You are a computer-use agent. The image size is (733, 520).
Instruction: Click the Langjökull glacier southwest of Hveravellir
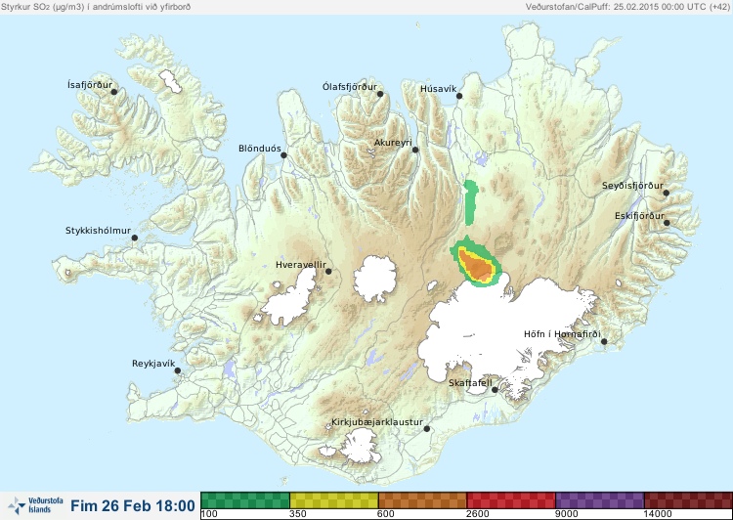pos(291,299)
